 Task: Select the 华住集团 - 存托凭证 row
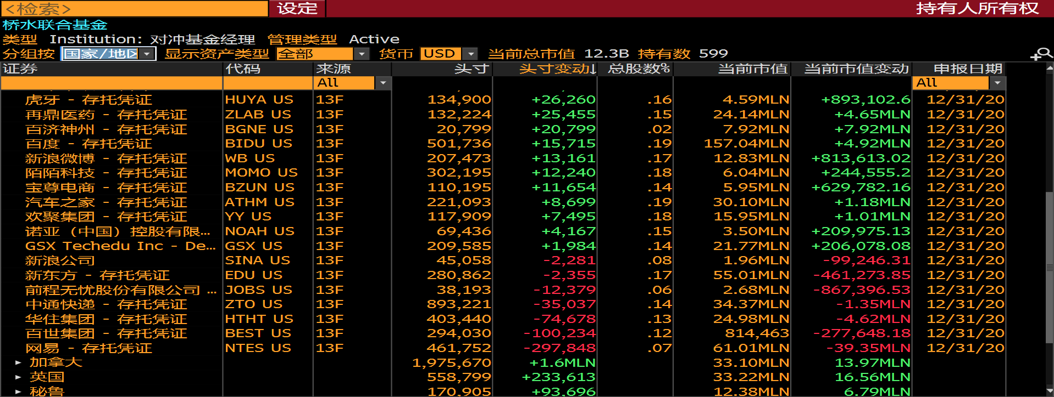pos(503,319)
